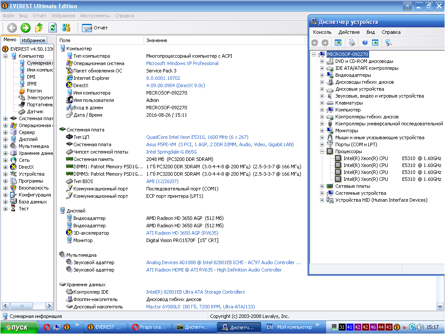
Task: Expand Порты (COM и LPT) node
Action: coord(322,145)
